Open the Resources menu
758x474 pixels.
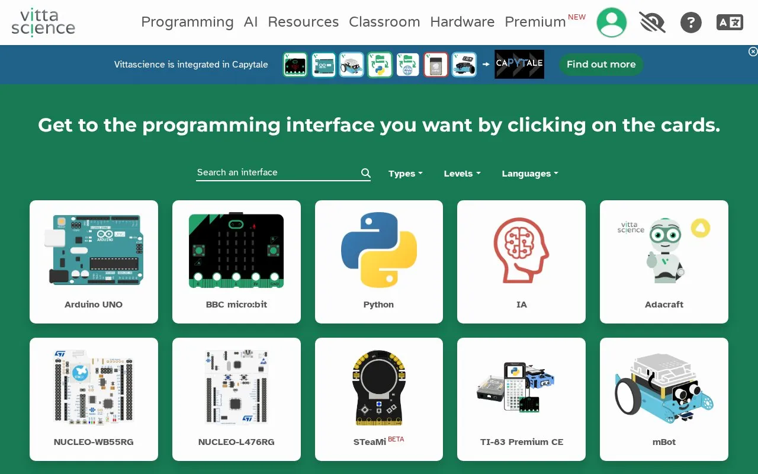click(x=303, y=22)
